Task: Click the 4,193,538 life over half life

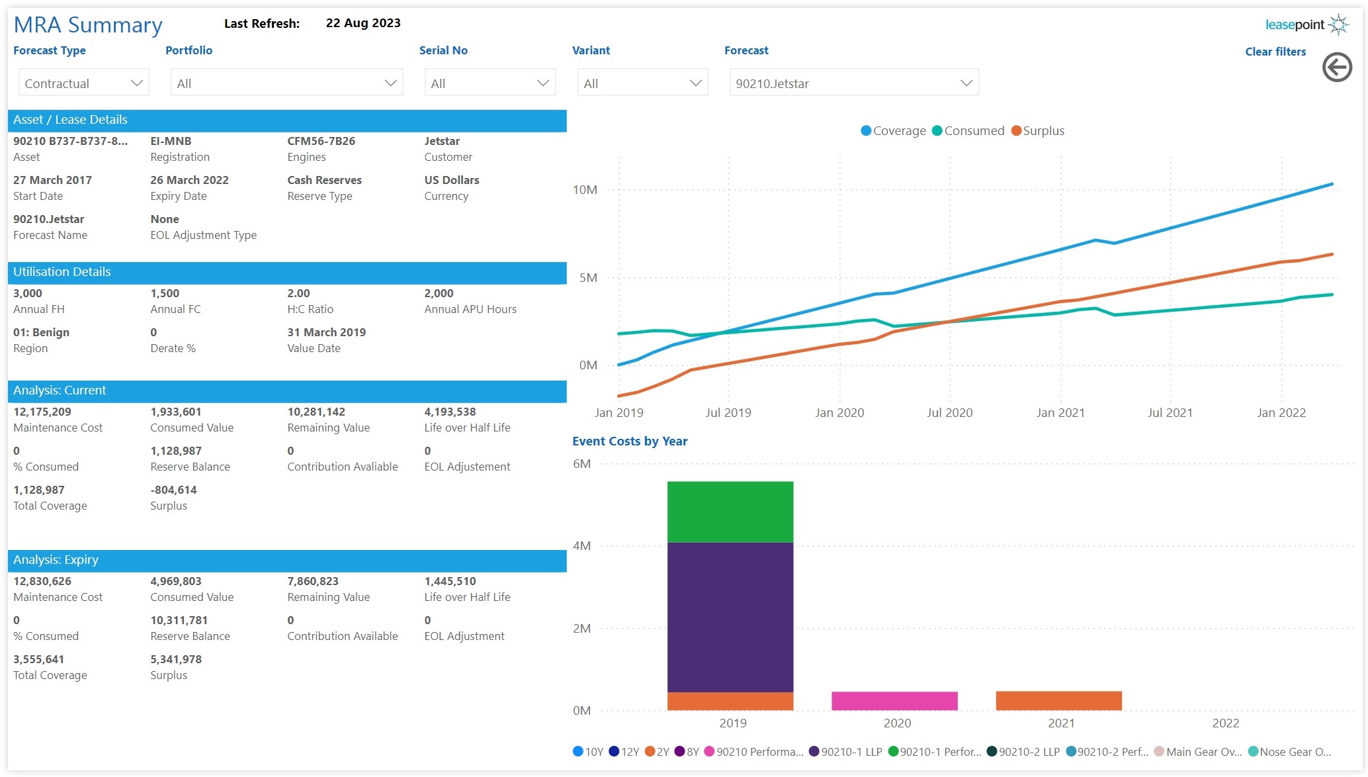Action: [450, 412]
